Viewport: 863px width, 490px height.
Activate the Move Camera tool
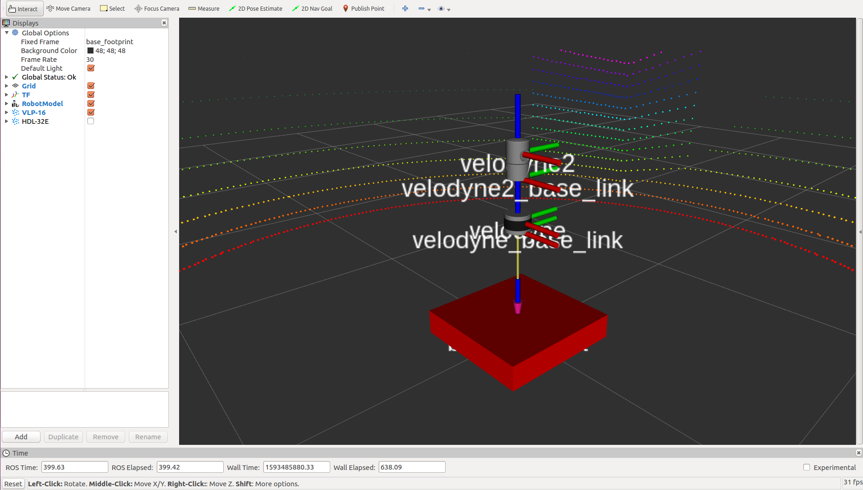coord(68,8)
